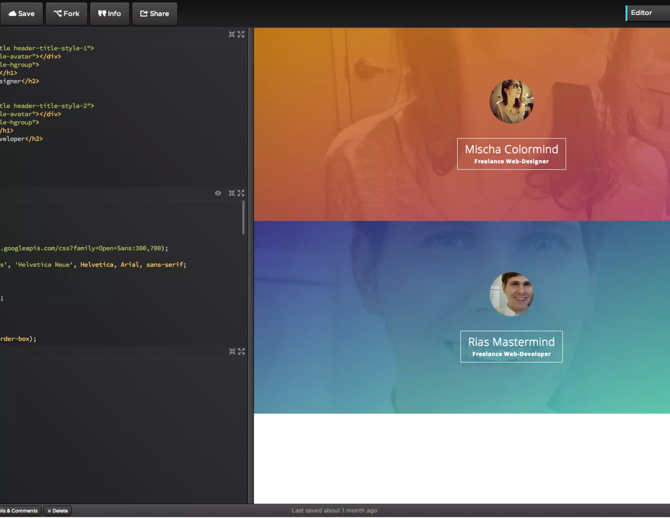Expand the JS editor panel fullscreen
Image resolution: width=670 pixels, height=518 pixels.
point(241,351)
